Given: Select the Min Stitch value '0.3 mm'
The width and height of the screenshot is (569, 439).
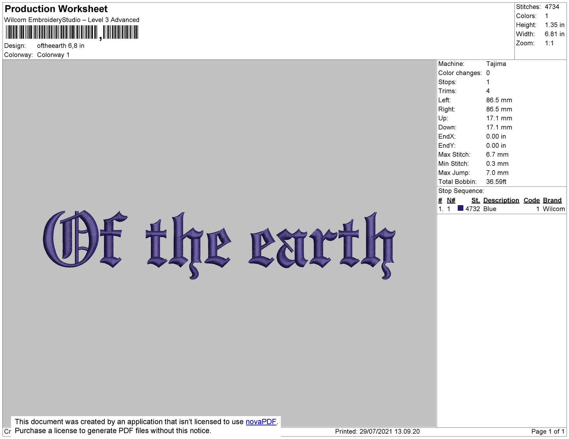Looking at the screenshot, I should pyautogui.click(x=497, y=163).
